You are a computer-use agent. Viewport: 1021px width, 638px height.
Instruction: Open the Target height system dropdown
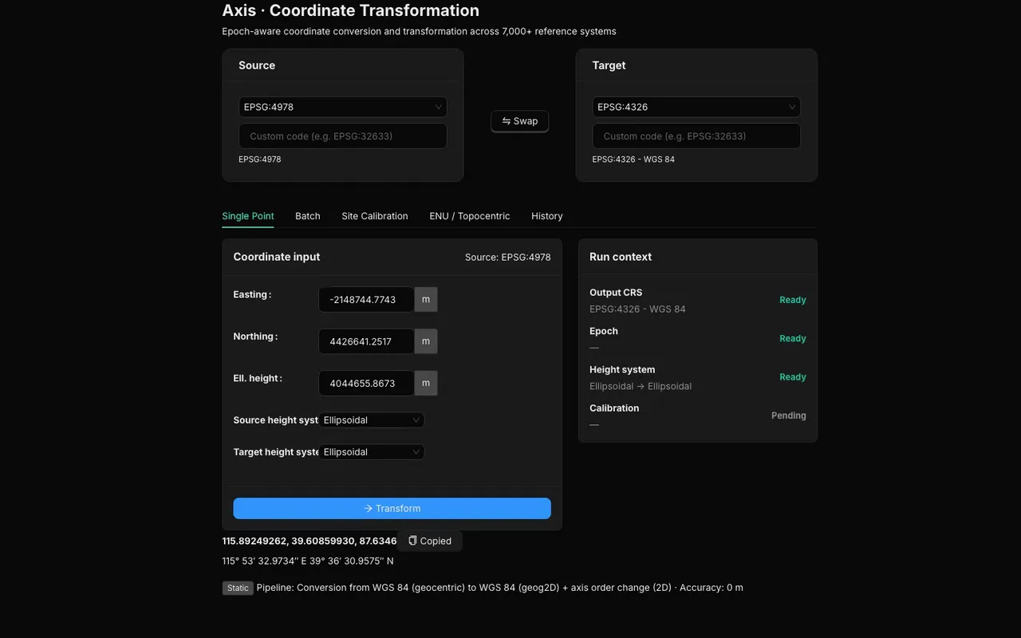coord(372,452)
